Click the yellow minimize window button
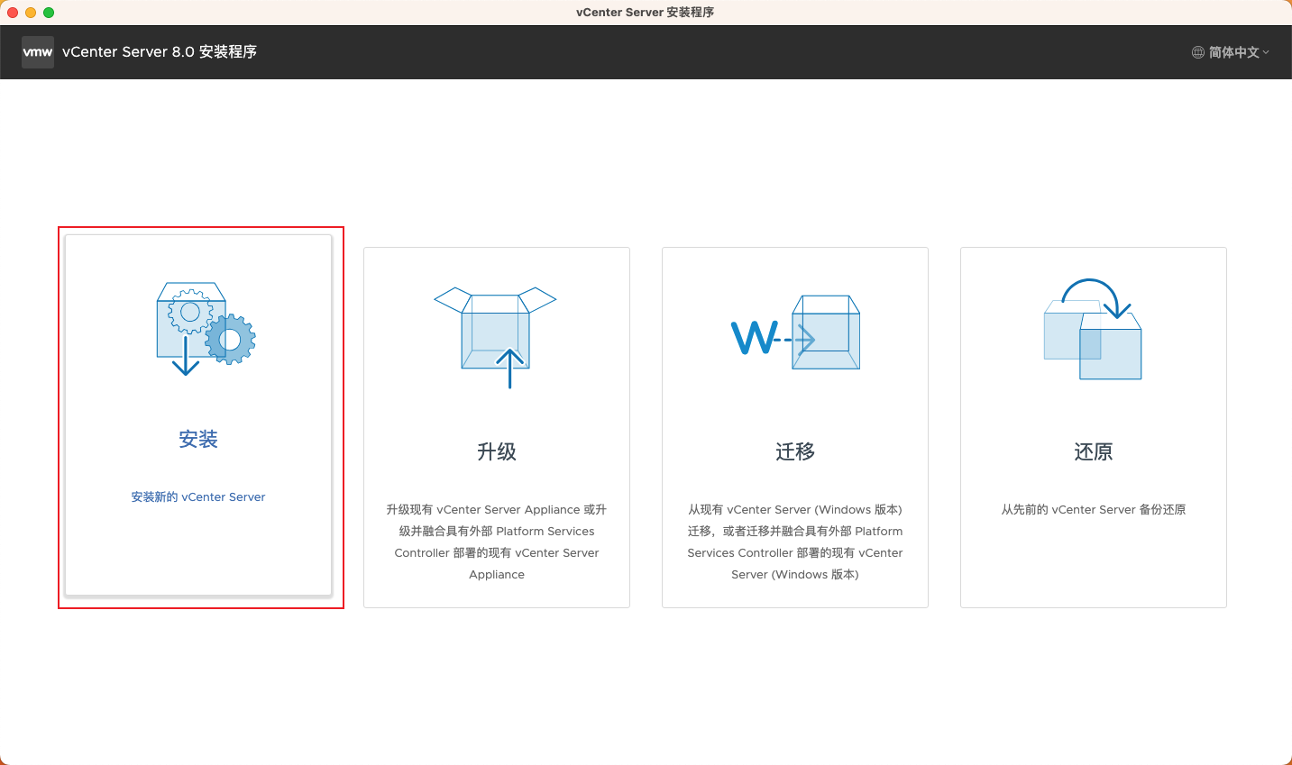Screen dimensions: 1292x765 31,13
